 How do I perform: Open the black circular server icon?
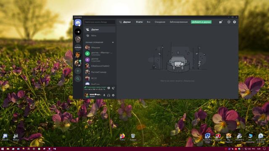(78, 32)
